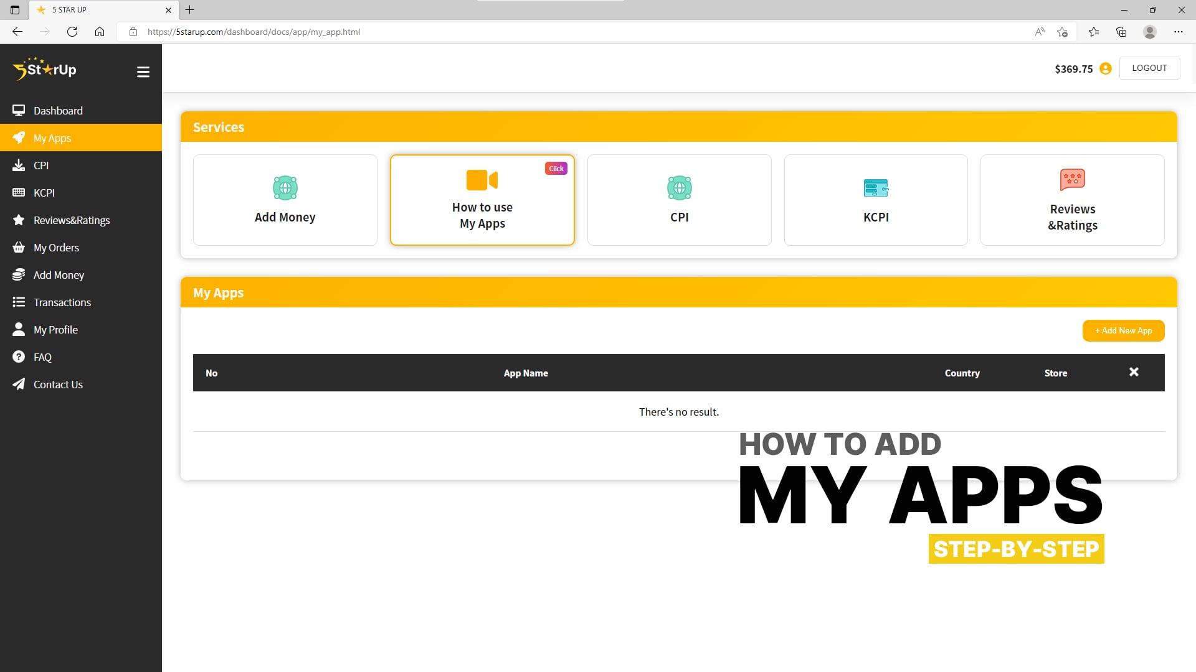Click the X icon in table header
The width and height of the screenshot is (1196, 672).
(x=1134, y=372)
